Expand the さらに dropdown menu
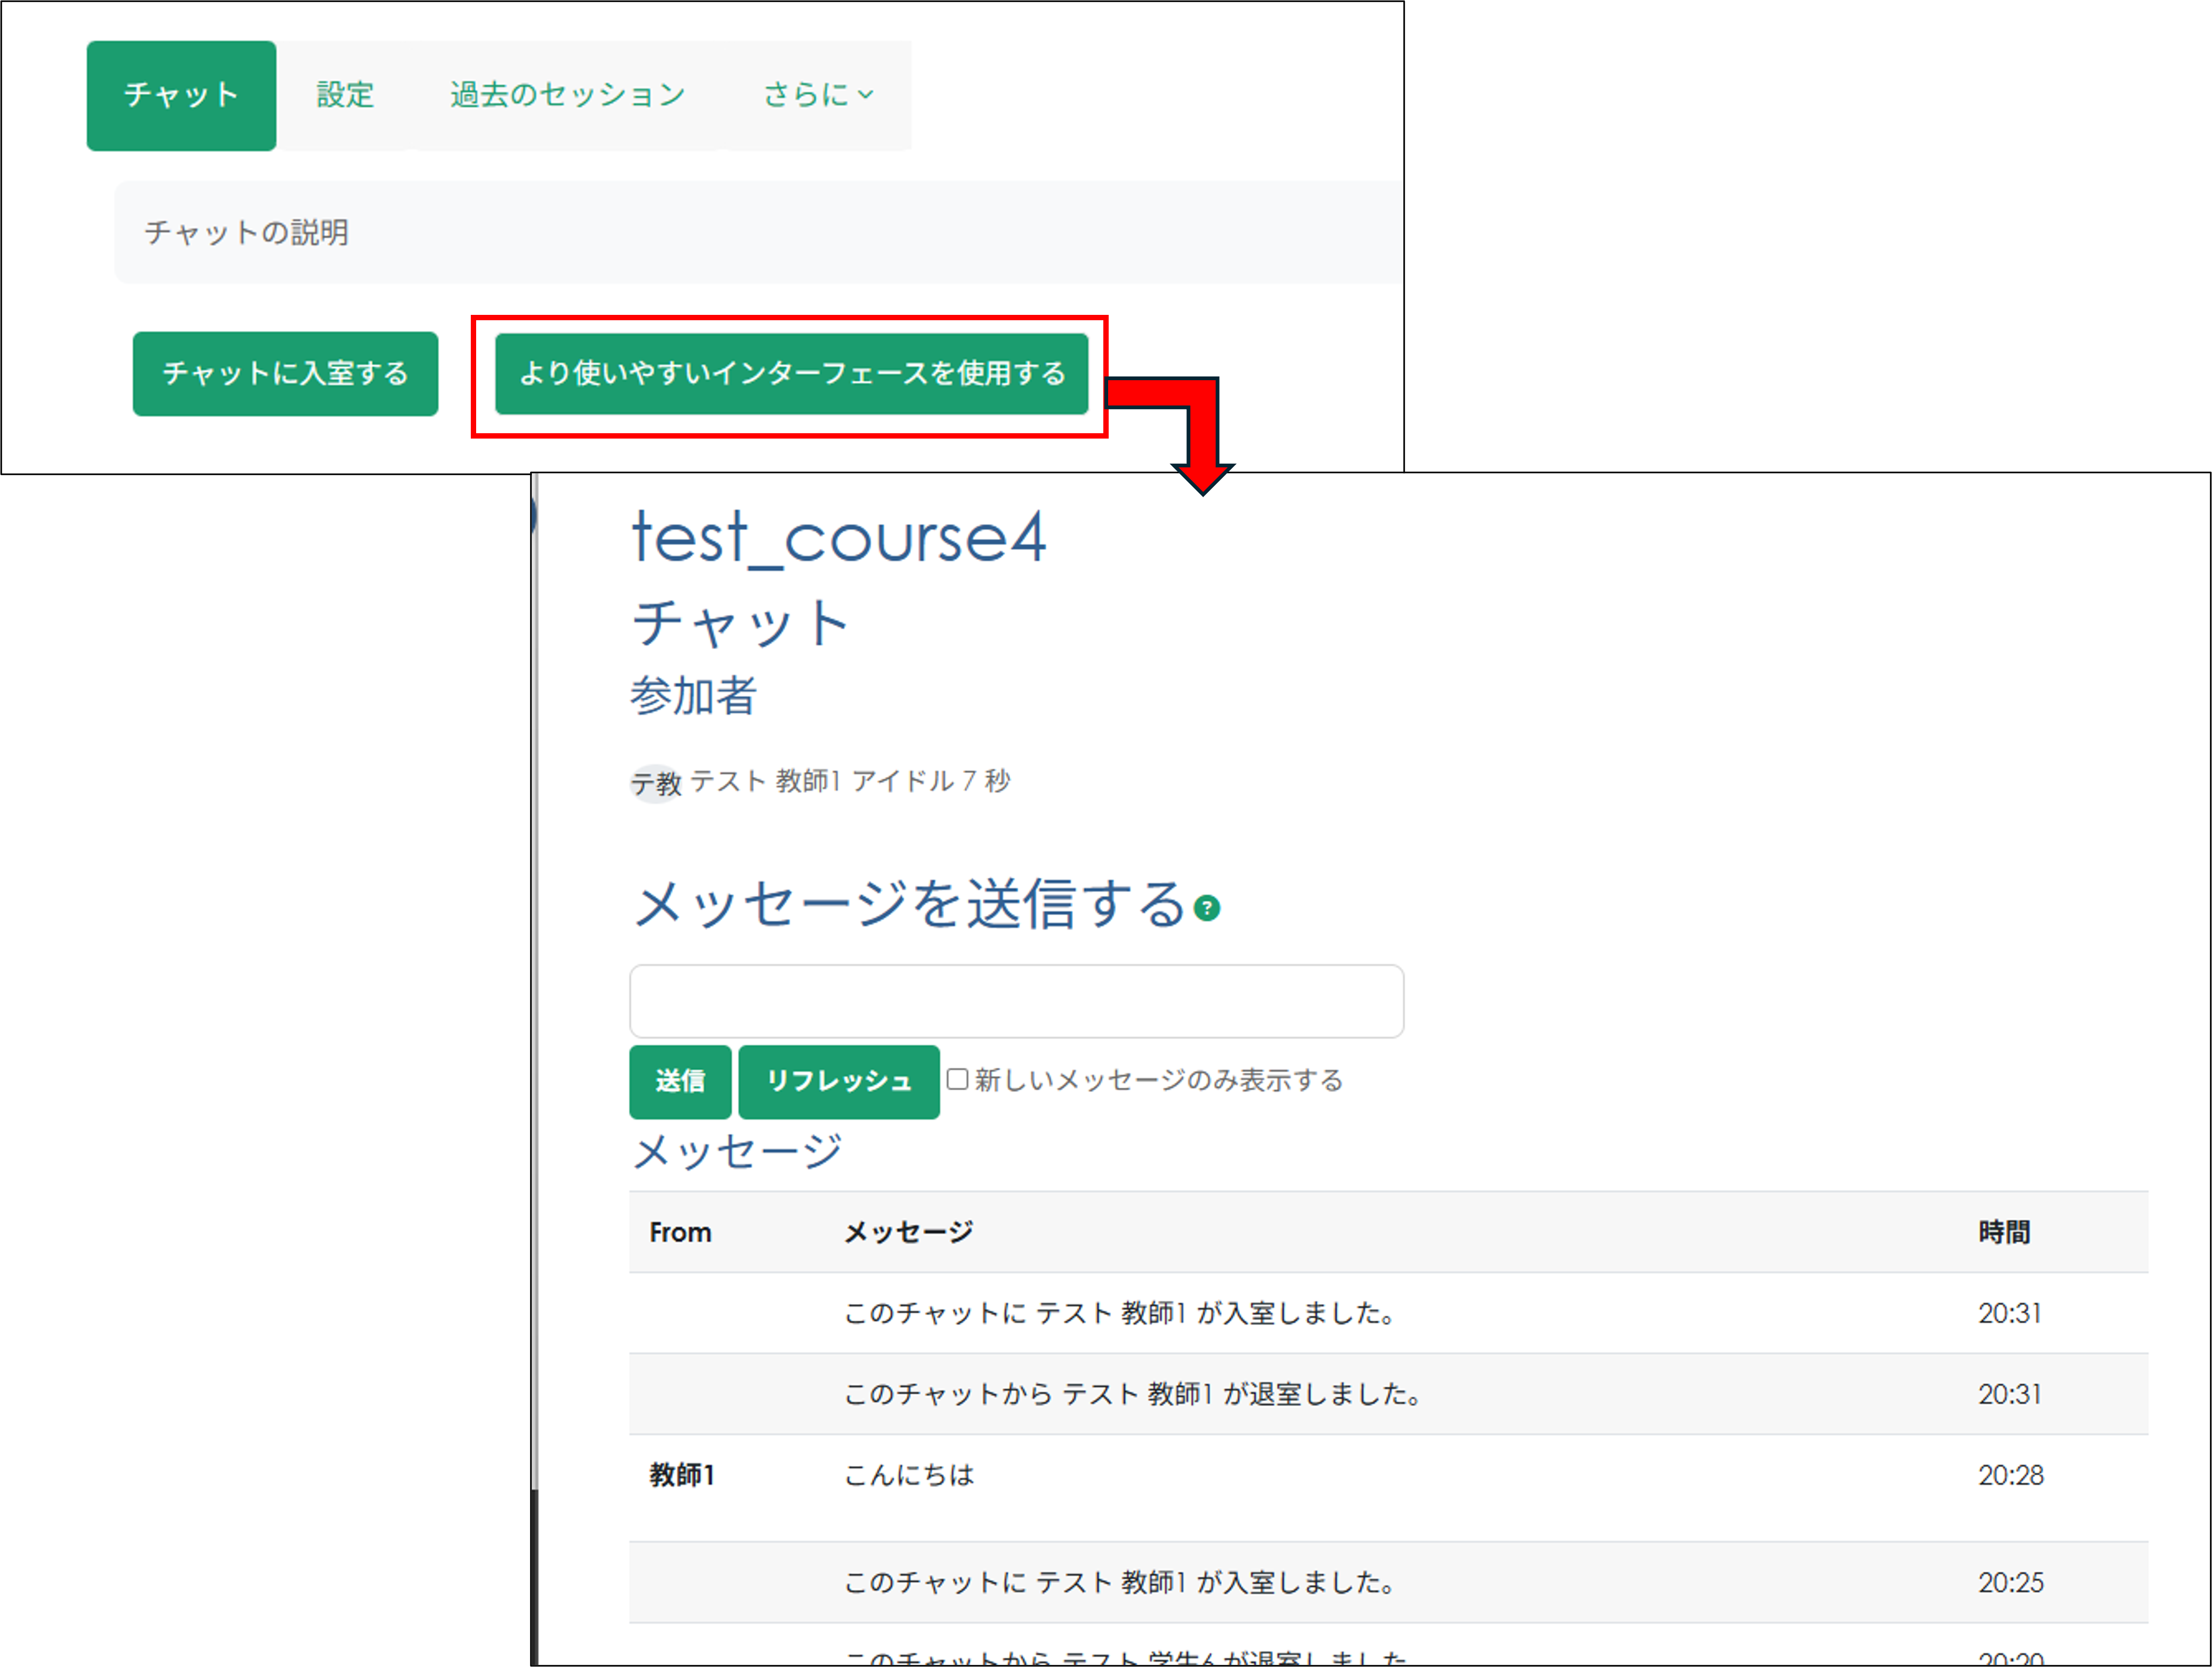The image size is (2212, 1667). coord(818,94)
